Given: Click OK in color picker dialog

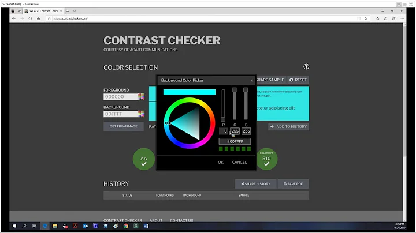Looking at the screenshot, I should click(x=221, y=162).
